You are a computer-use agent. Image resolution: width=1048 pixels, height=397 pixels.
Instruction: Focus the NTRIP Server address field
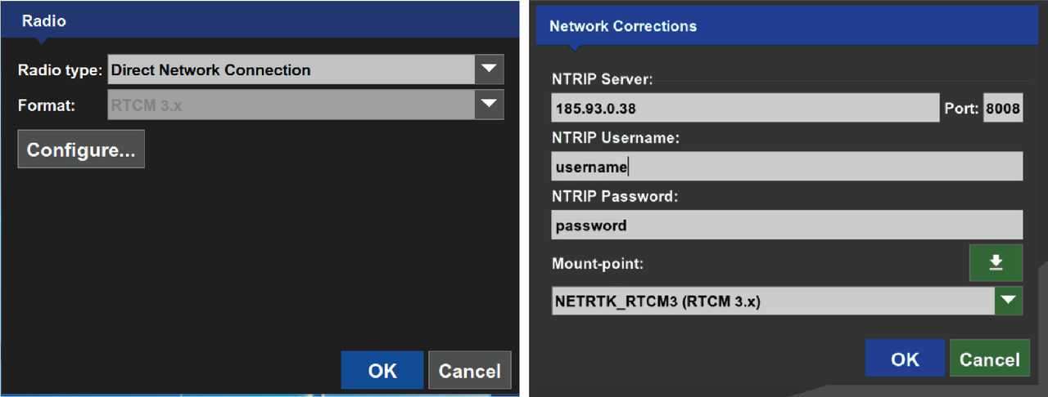click(x=745, y=108)
